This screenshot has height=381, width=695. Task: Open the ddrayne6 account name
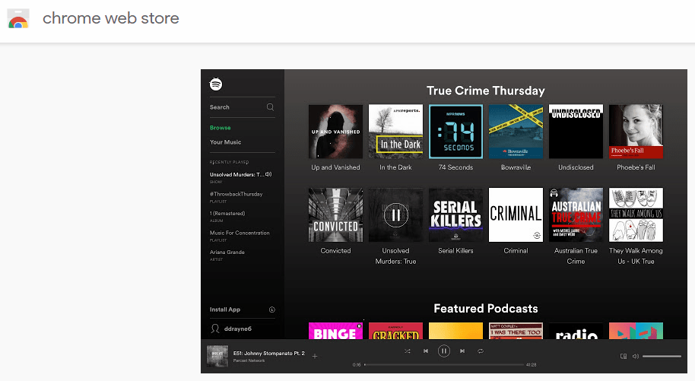point(238,329)
